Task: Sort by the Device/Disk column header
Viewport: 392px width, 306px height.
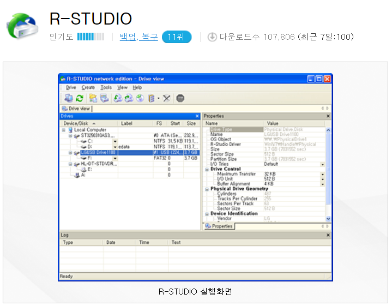Action: pos(88,123)
